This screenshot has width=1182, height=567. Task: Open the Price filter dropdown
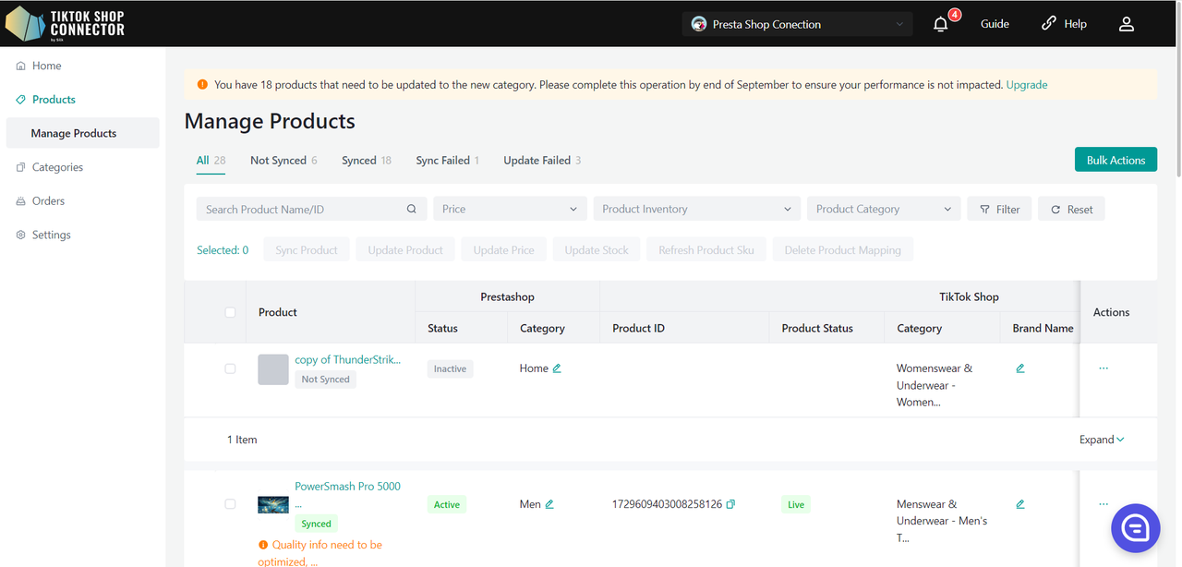click(510, 209)
